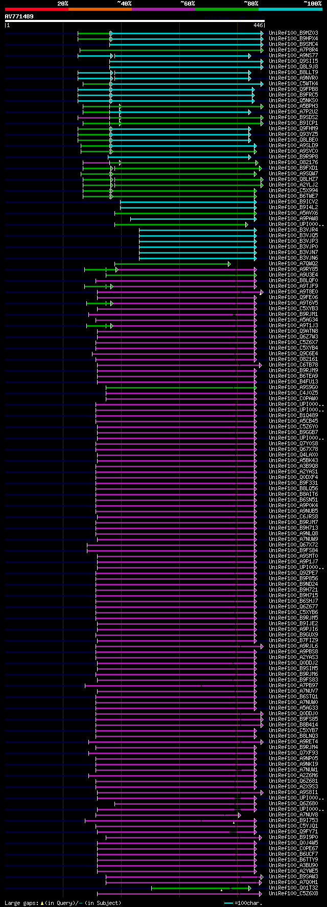Click label UniRef100_A9SLD9
The width and height of the screenshot is (327, 907).
[x=293, y=146]
